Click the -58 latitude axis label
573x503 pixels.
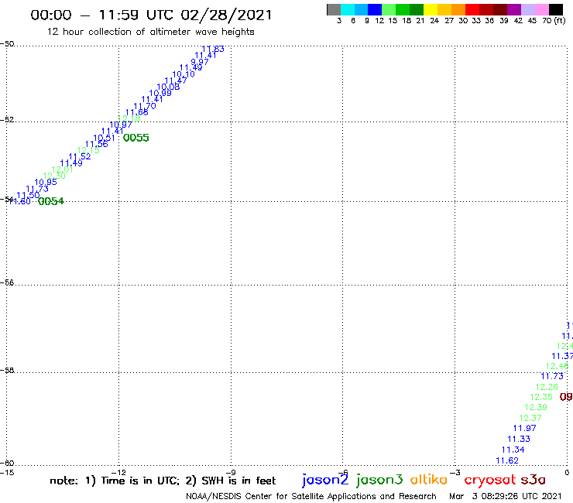click(x=7, y=371)
